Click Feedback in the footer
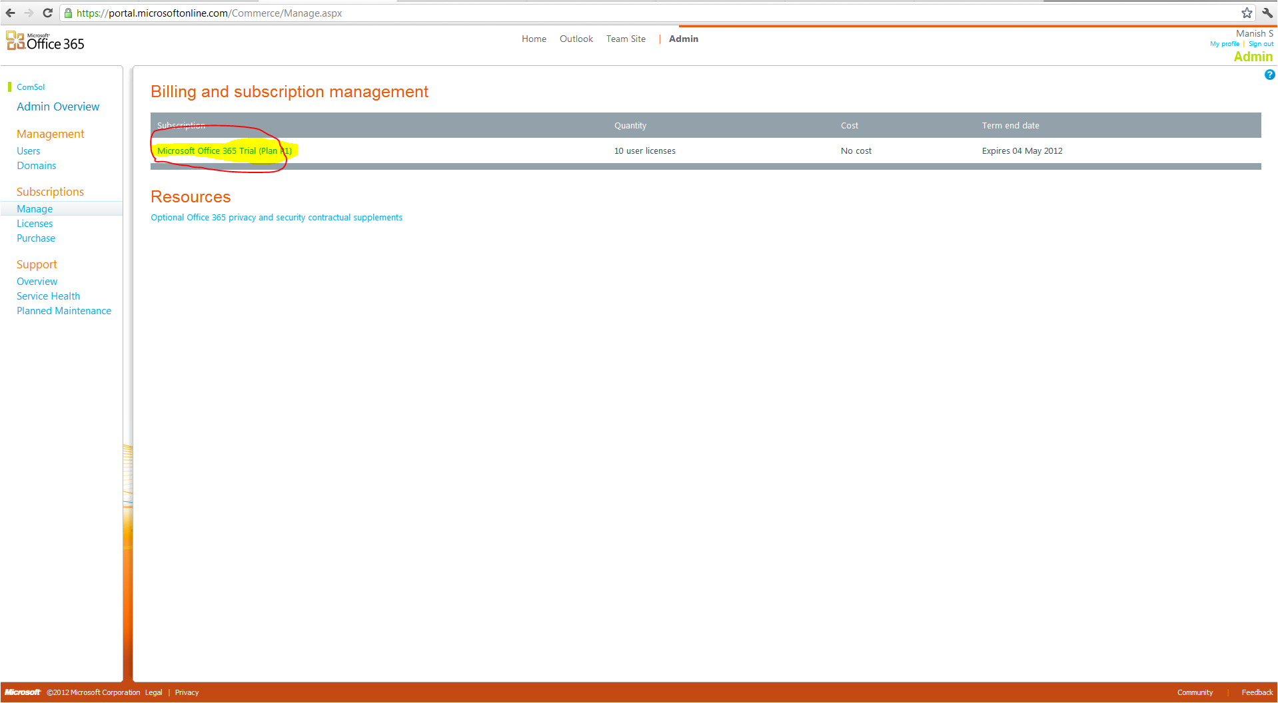This screenshot has height=703, width=1278. [x=1257, y=692]
